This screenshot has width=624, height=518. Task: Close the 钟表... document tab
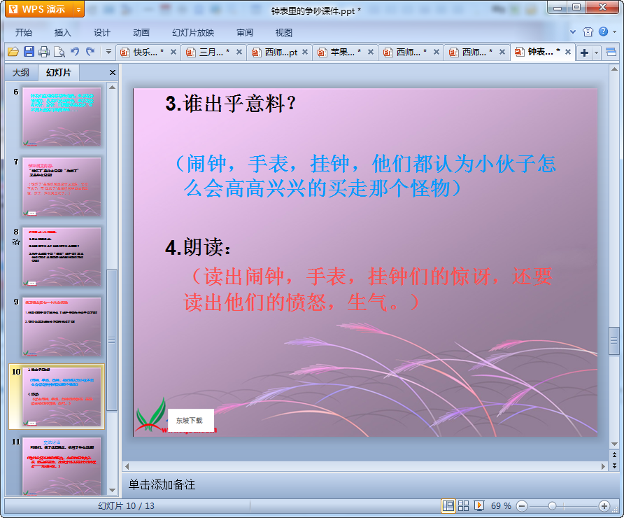coord(568,52)
